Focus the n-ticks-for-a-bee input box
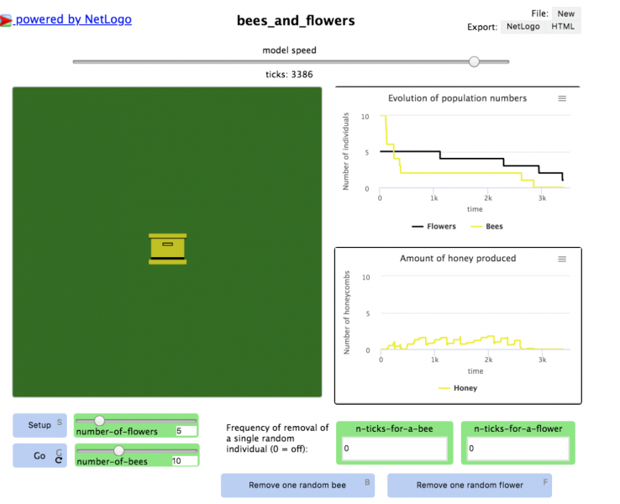This screenshot has height=504, width=620. (x=394, y=449)
